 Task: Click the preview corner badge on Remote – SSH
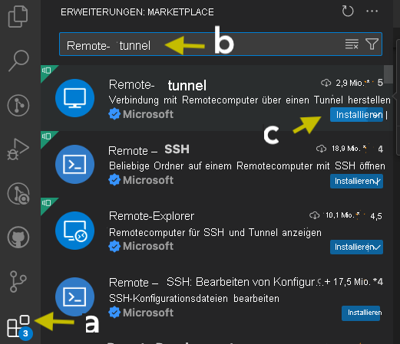pyautogui.click(x=47, y=137)
